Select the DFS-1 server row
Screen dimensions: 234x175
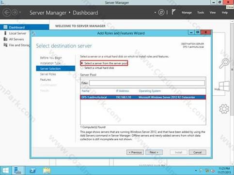tap(143, 97)
